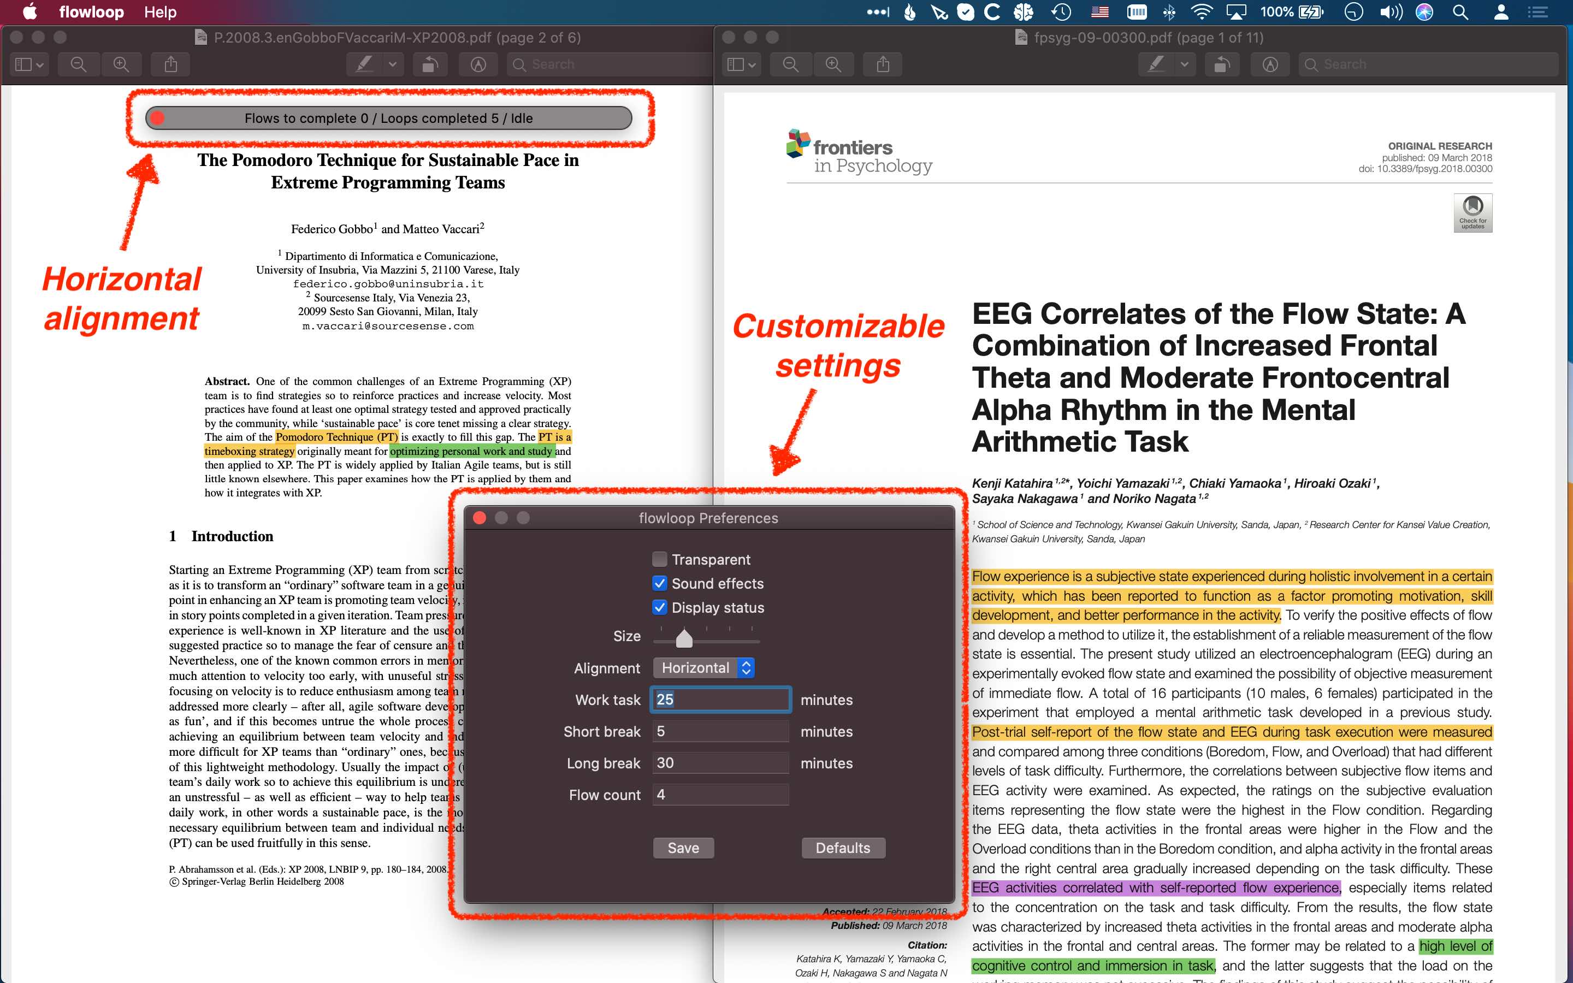Click the Short break minutes field

(x=721, y=731)
